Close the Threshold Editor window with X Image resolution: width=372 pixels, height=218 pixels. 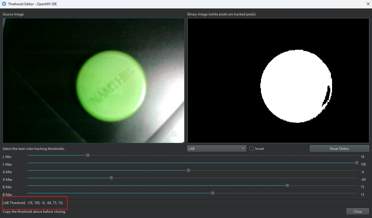tap(367, 4)
